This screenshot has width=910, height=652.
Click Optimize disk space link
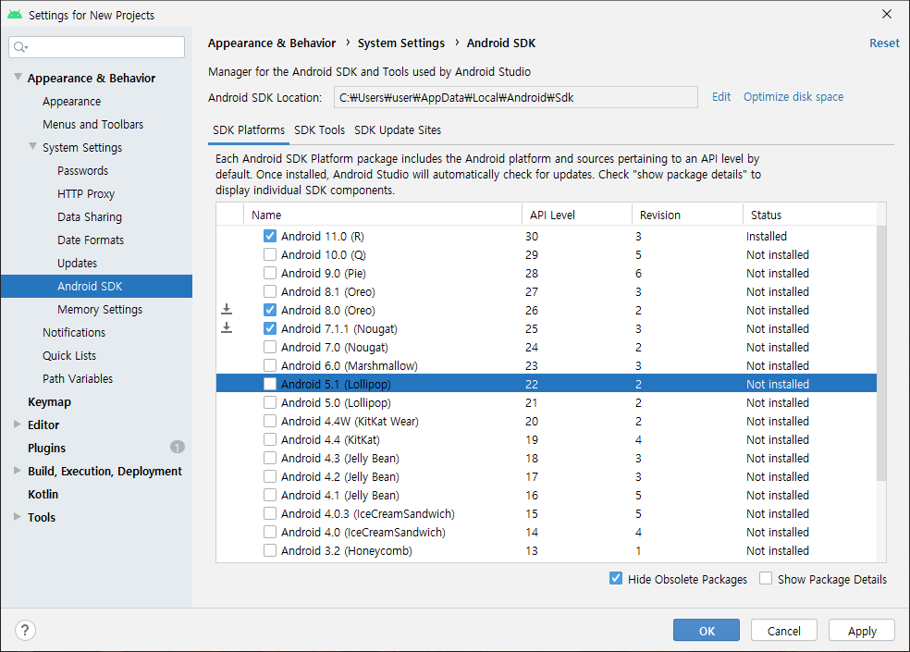click(793, 97)
